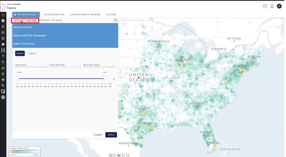
Task: Select the Popcast Anytime sub-tab
Action: click(25, 20)
